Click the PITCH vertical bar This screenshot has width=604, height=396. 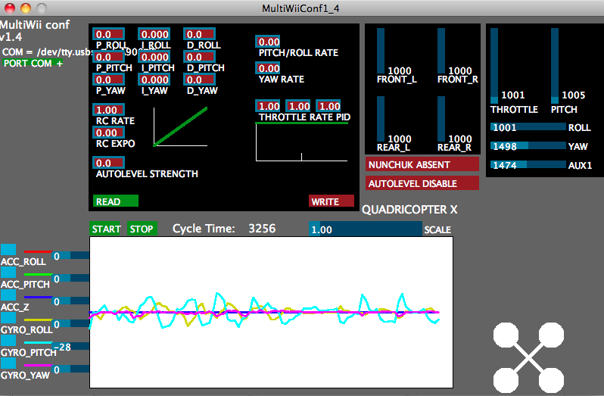[555, 65]
